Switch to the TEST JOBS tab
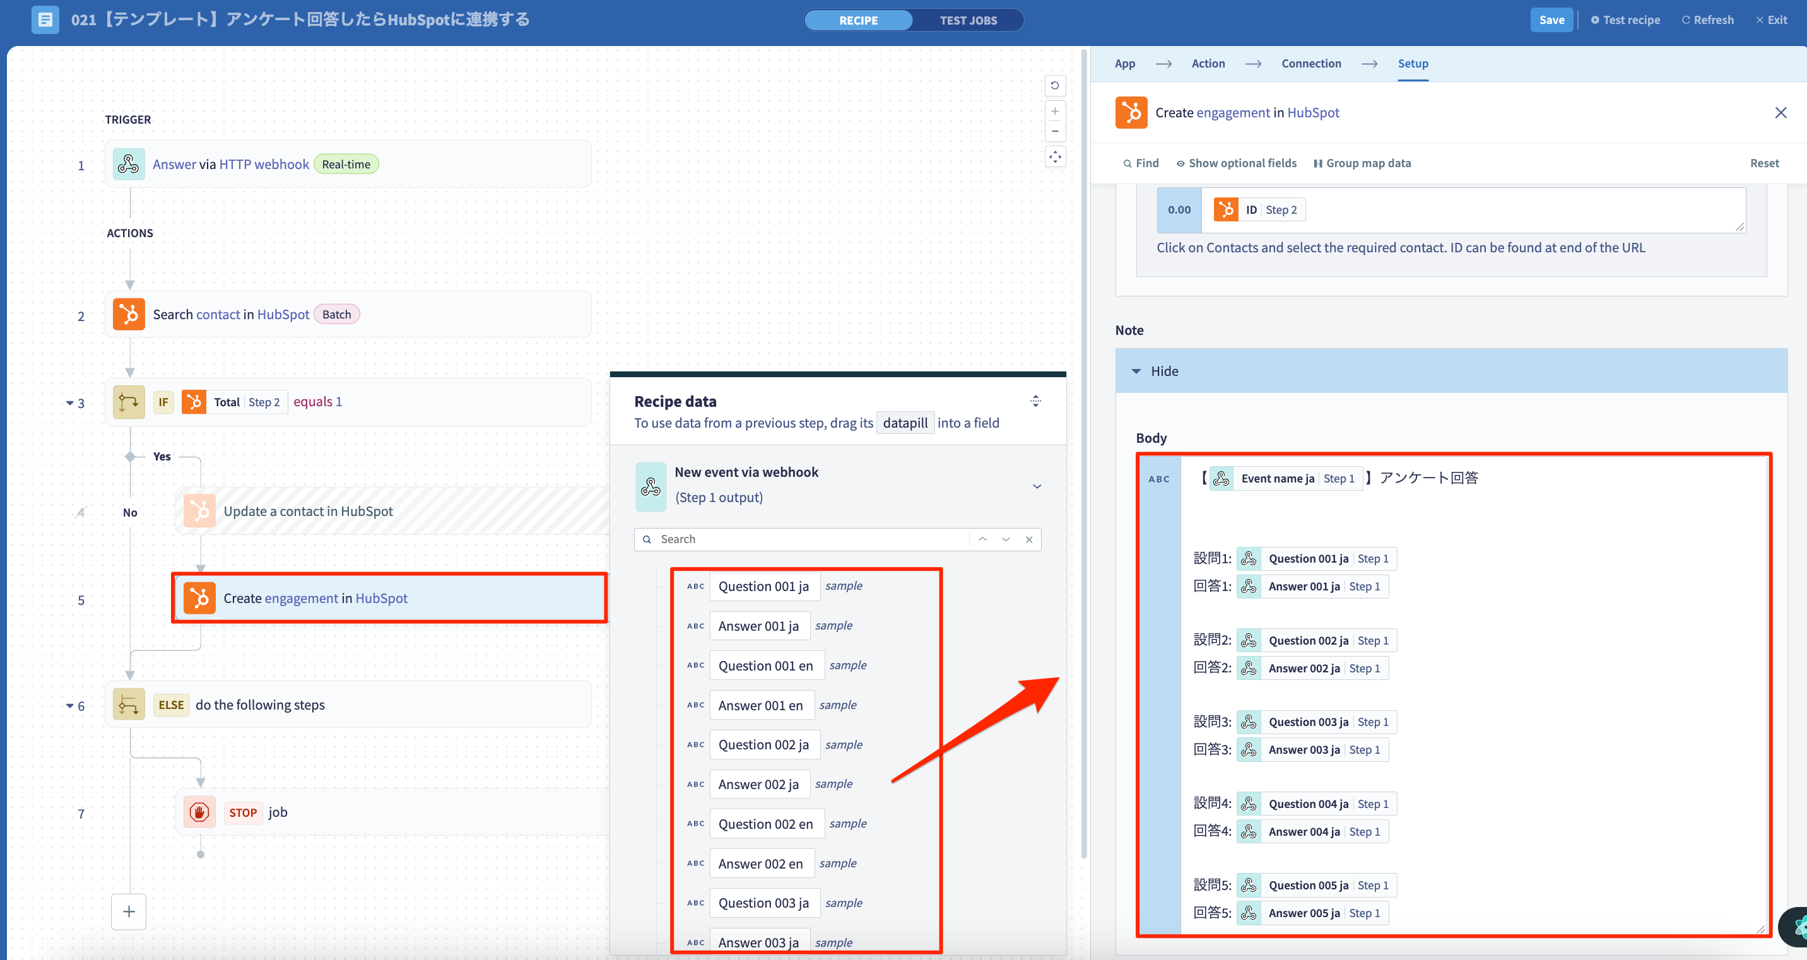The image size is (1807, 960). pyautogui.click(x=968, y=20)
